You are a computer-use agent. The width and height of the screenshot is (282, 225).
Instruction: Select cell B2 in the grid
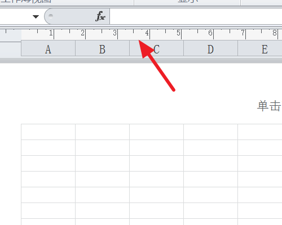click(103, 147)
